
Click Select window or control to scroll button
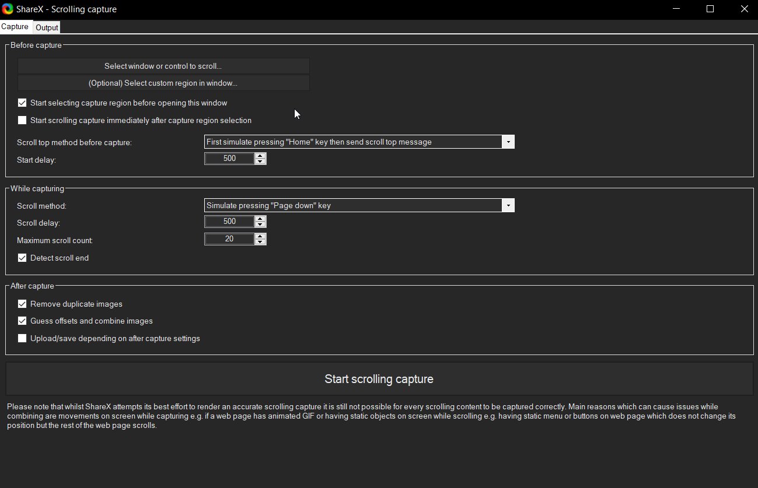coord(163,66)
